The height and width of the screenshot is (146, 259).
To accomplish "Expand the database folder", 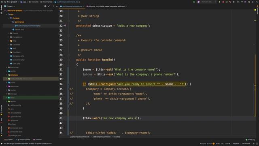I will 7,75.
